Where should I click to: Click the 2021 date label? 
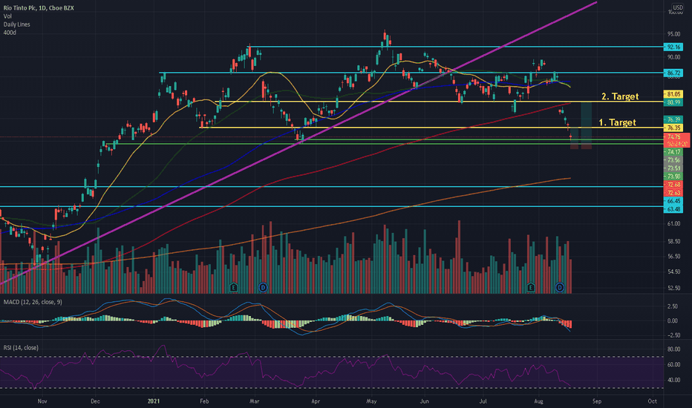coord(154,401)
